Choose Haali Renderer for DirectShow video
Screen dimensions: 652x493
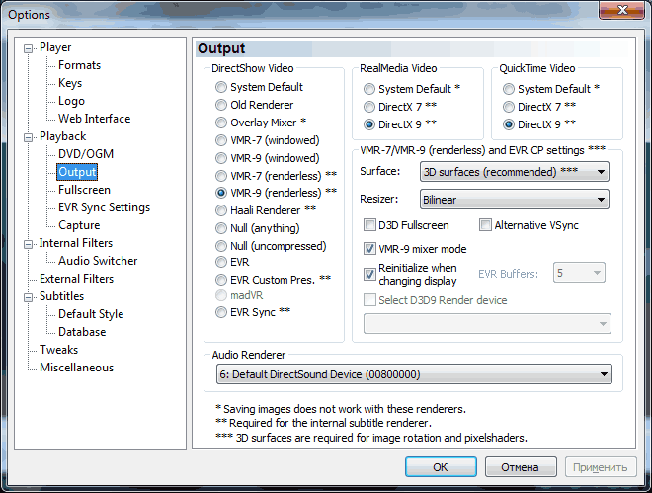click(x=222, y=209)
